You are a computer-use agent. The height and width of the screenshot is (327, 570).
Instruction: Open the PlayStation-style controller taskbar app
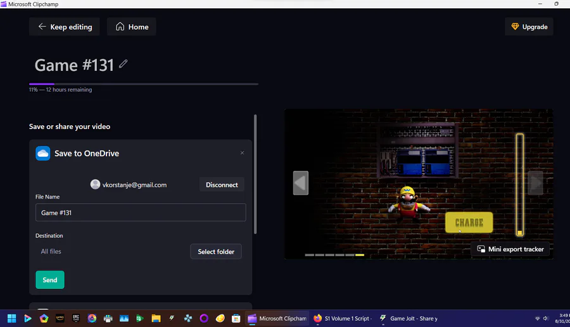coord(188,318)
